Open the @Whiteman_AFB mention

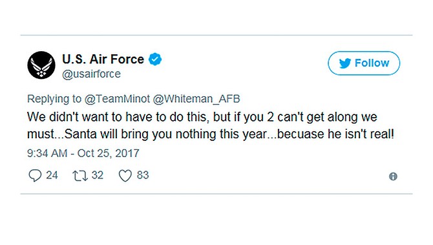(x=196, y=99)
